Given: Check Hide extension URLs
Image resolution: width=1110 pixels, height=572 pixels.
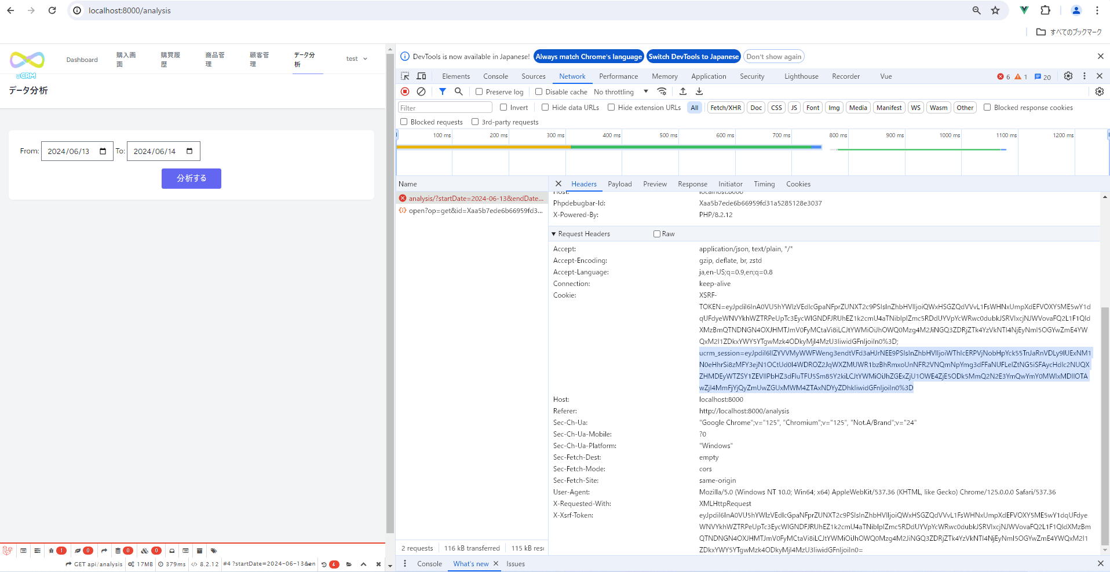Looking at the screenshot, I should point(611,107).
